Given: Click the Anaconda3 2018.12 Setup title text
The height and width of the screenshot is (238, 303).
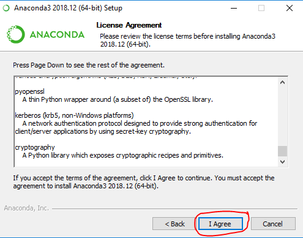Looking at the screenshot, I should pos(68,8).
